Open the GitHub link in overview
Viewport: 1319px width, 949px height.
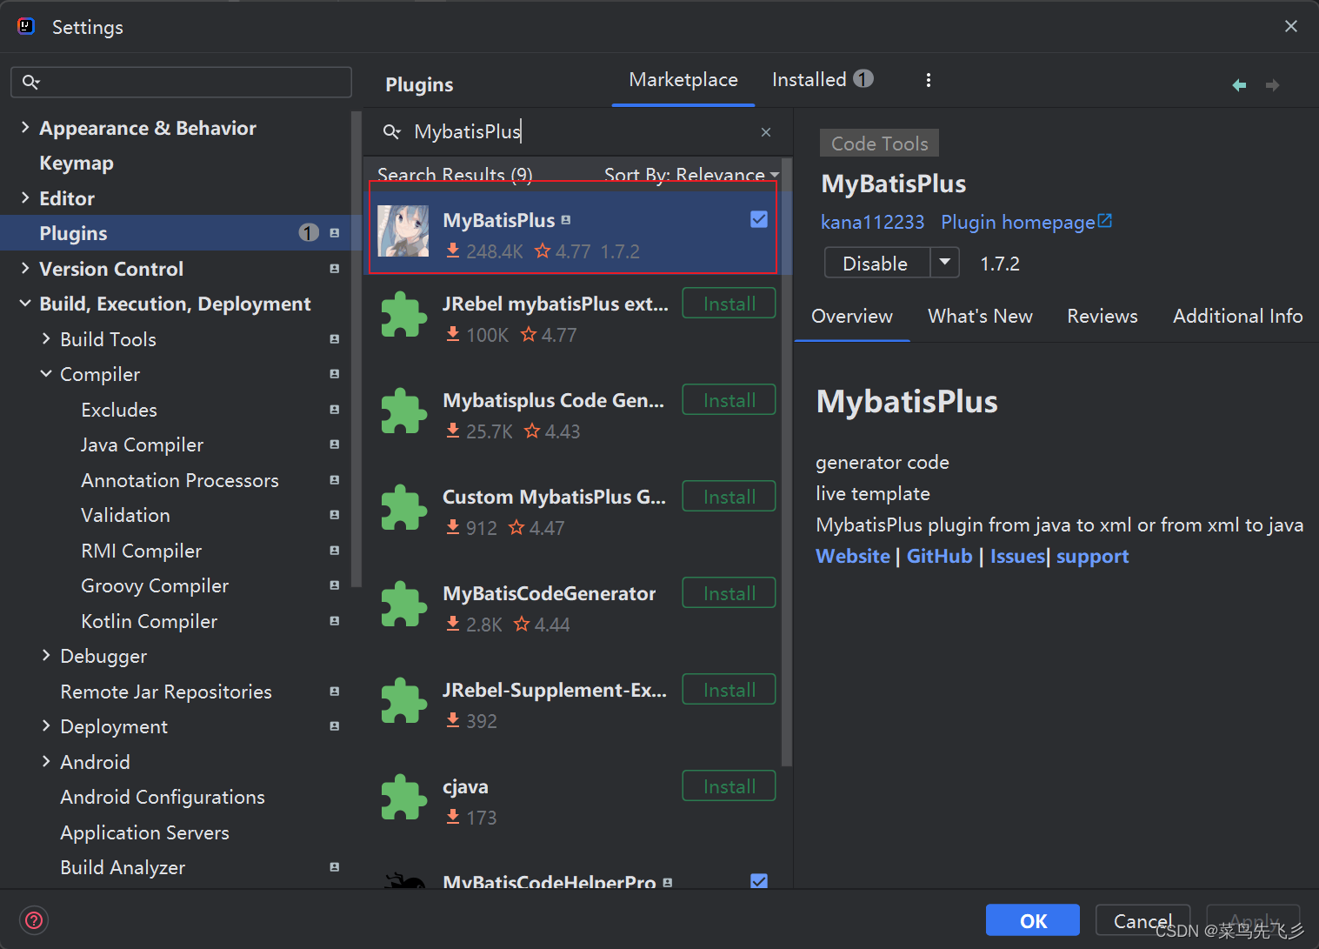[939, 556]
